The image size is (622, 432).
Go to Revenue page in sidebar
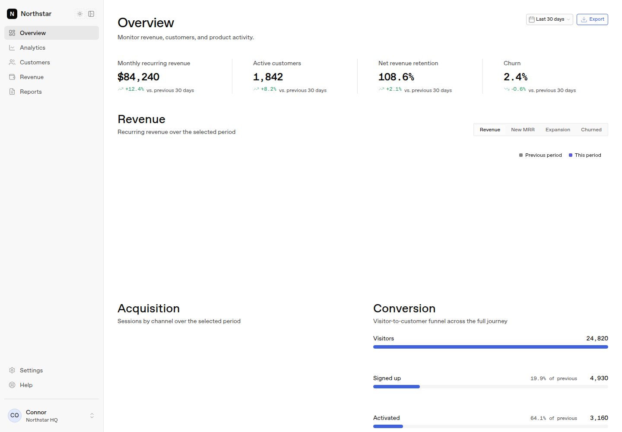click(51, 77)
